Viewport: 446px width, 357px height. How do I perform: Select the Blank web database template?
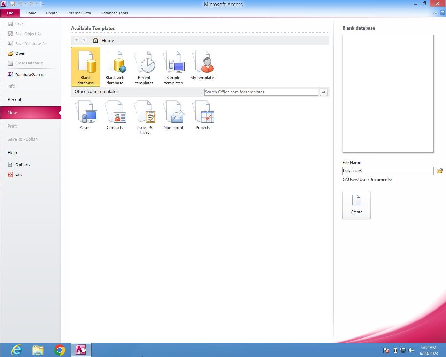tap(115, 67)
